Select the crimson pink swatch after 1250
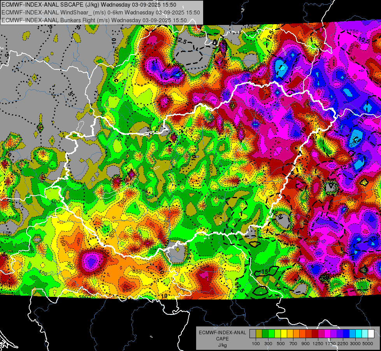The height and width of the screenshot is (351, 381). 321,334
